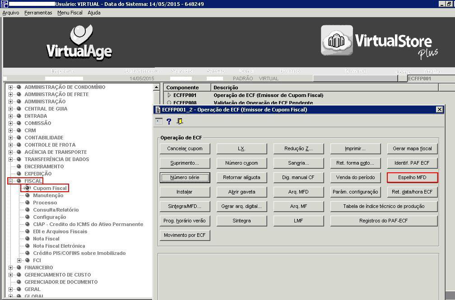Viewport: 455px width, 300px height.
Task: Click Movimento por ECF button
Action: (x=185, y=235)
